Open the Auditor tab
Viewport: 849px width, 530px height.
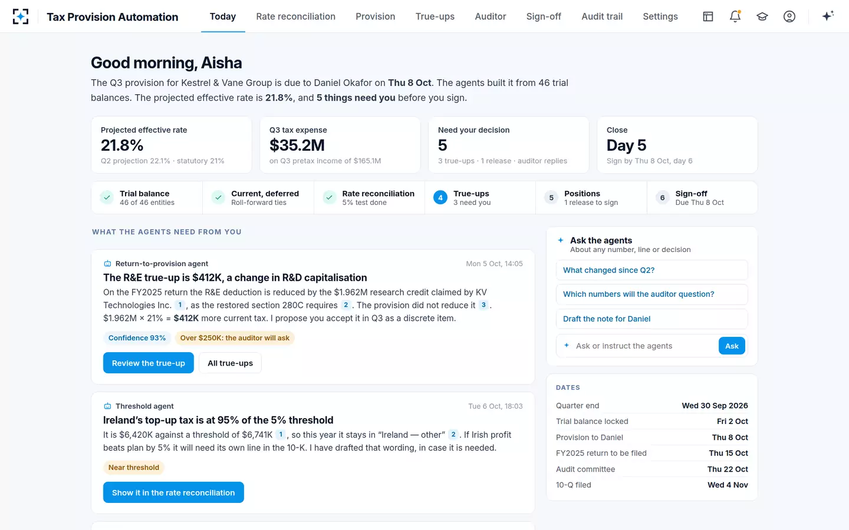(491, 16)
